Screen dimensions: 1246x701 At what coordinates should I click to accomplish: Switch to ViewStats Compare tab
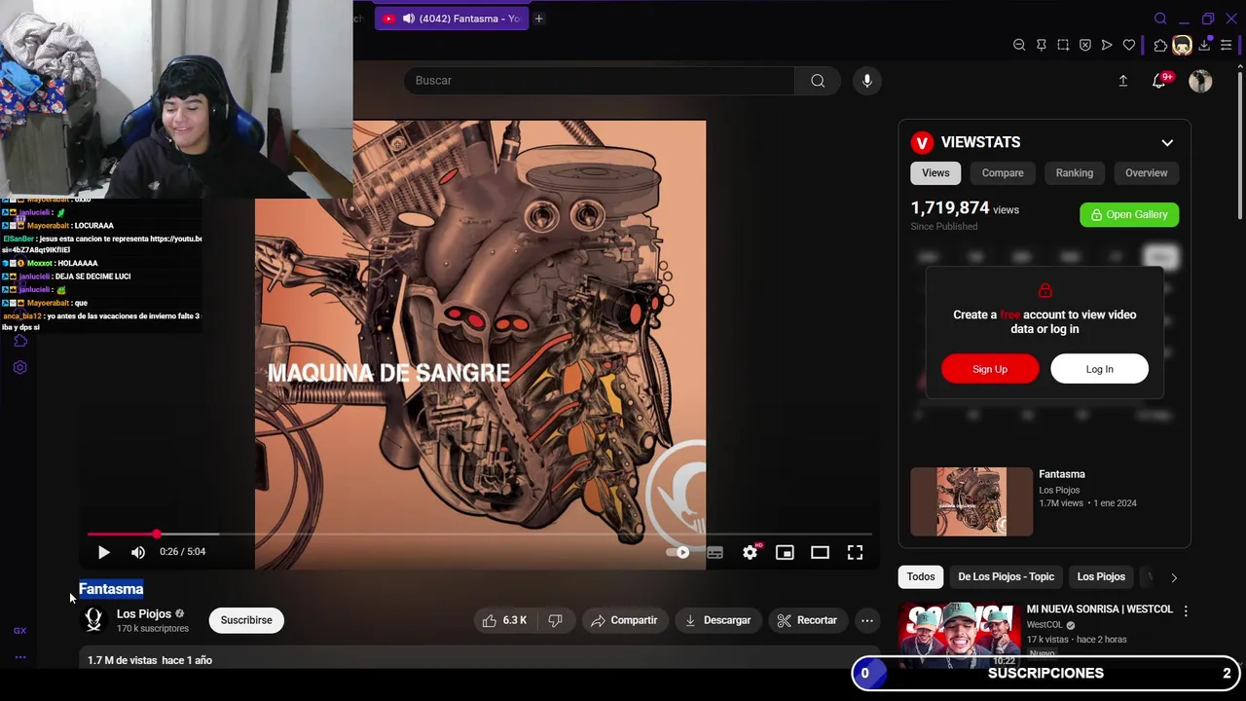pyautogui.click(x=1003, y=172)
